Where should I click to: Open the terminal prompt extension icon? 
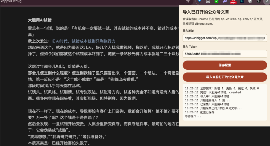(242, 1)
